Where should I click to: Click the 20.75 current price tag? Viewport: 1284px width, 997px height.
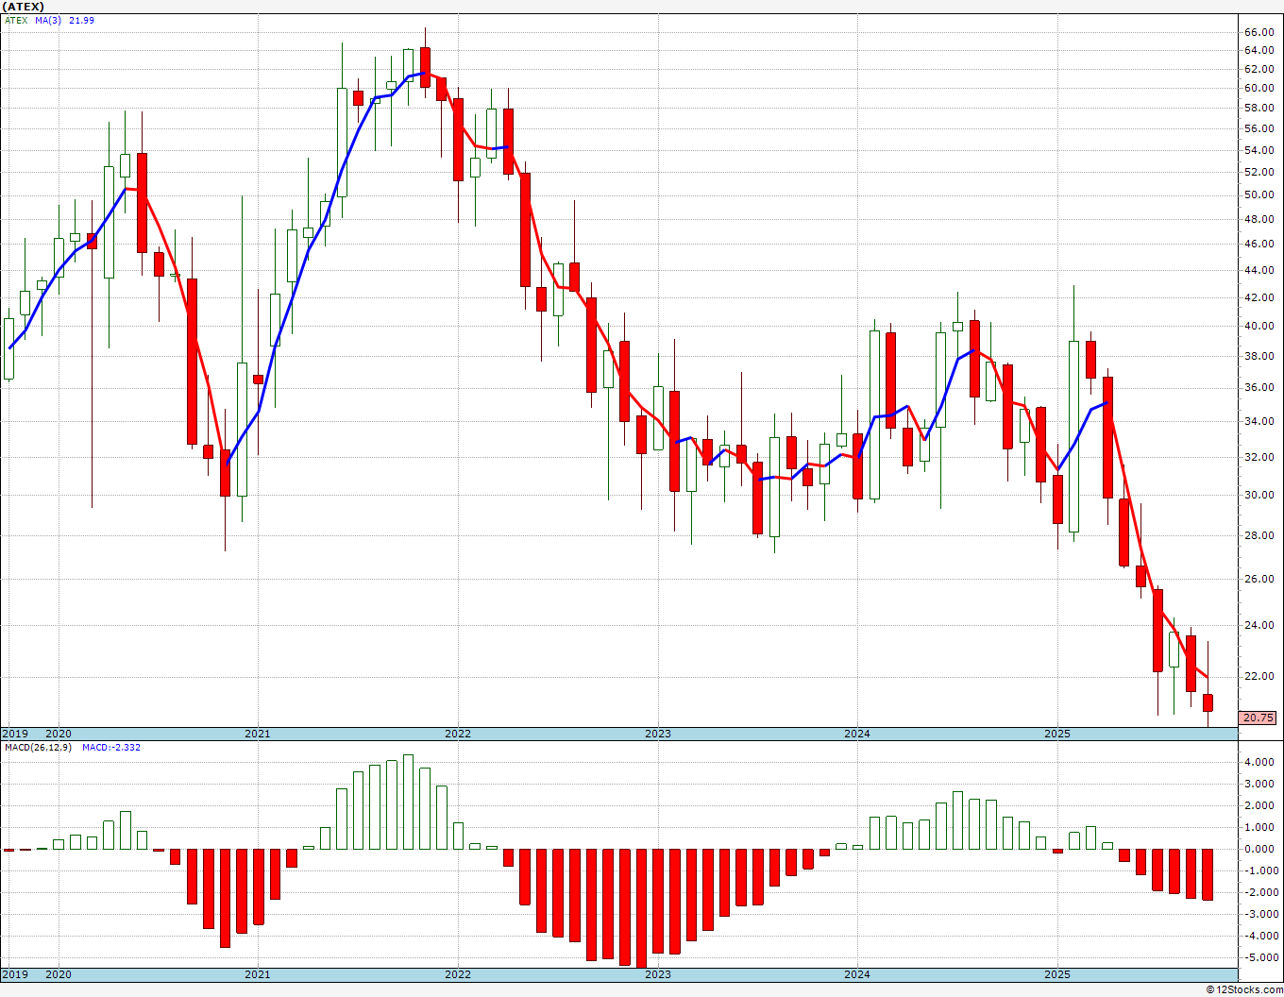1258,718
